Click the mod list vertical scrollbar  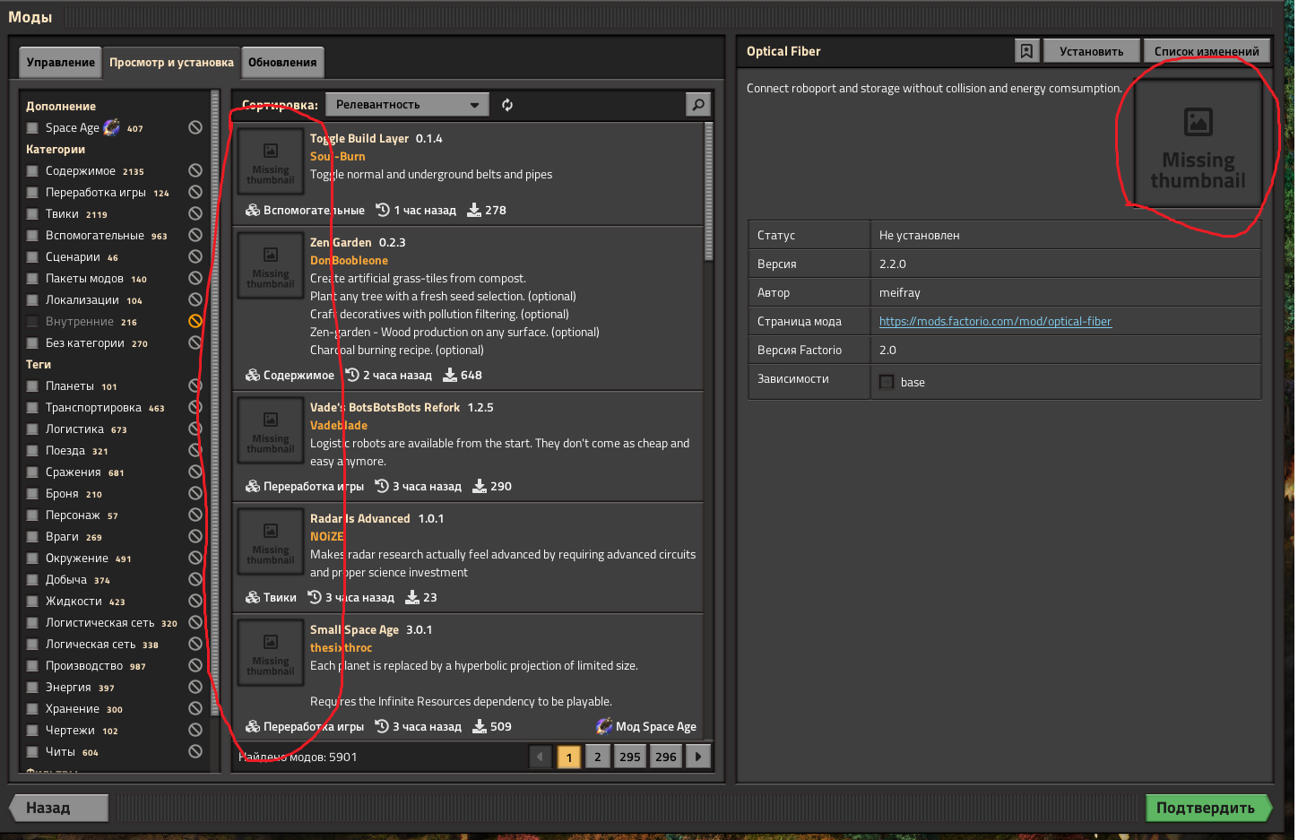(709, 193)
